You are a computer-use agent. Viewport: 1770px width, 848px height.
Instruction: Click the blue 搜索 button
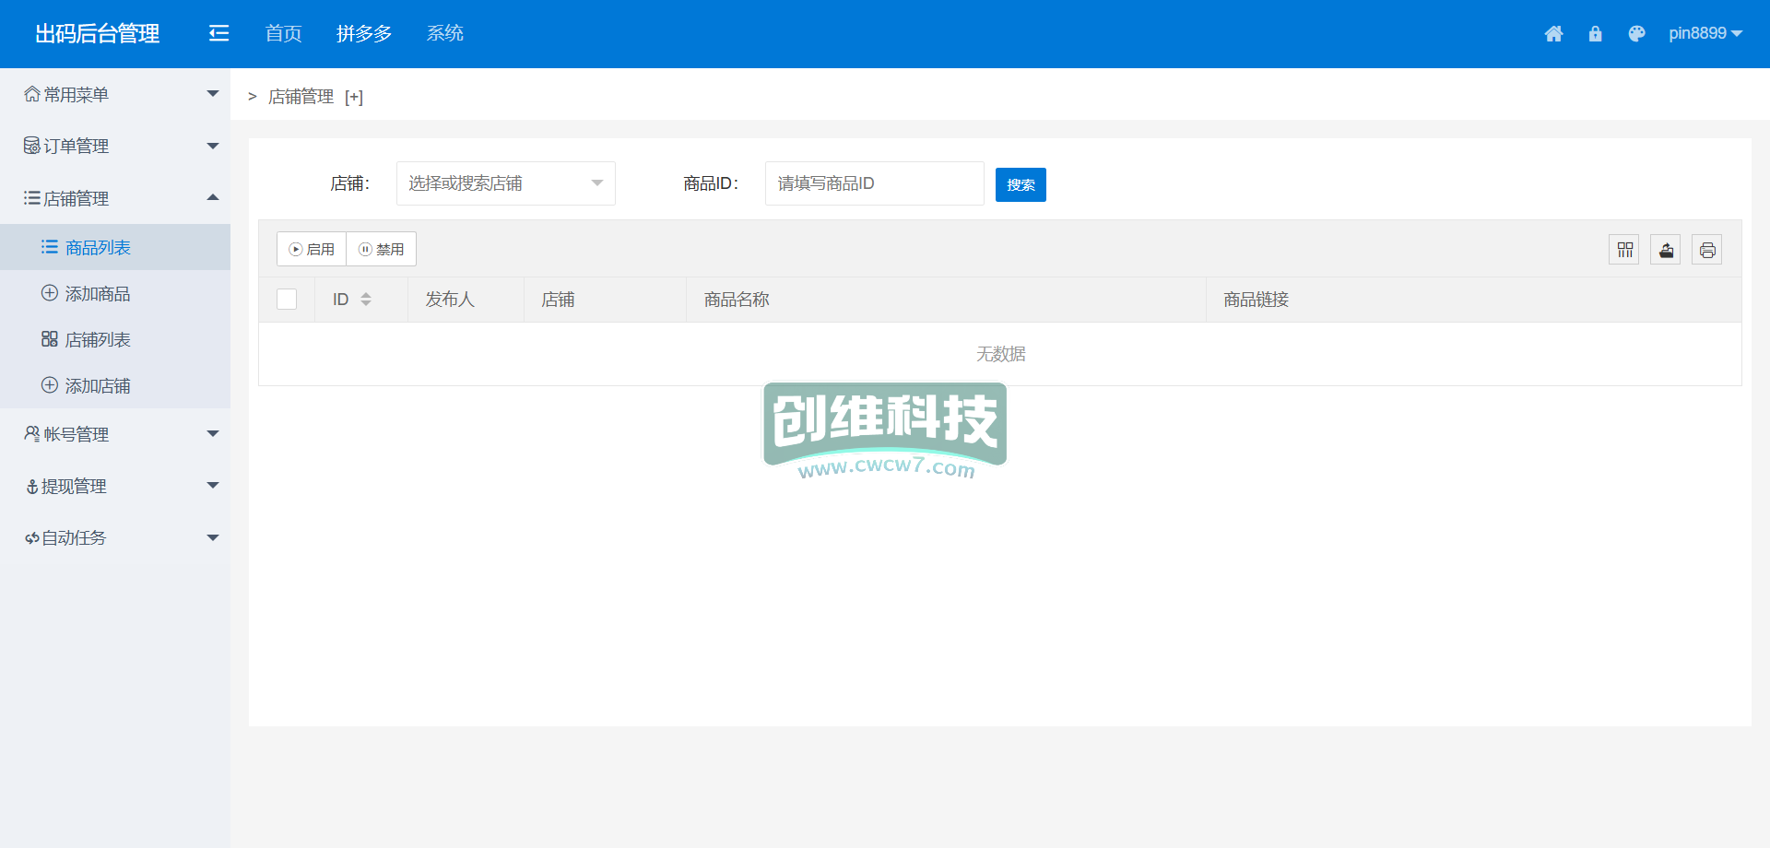[x=1021, y=185]
